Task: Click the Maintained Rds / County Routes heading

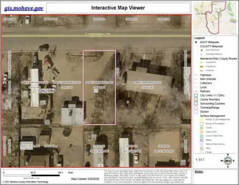Action: pos(218,59)
